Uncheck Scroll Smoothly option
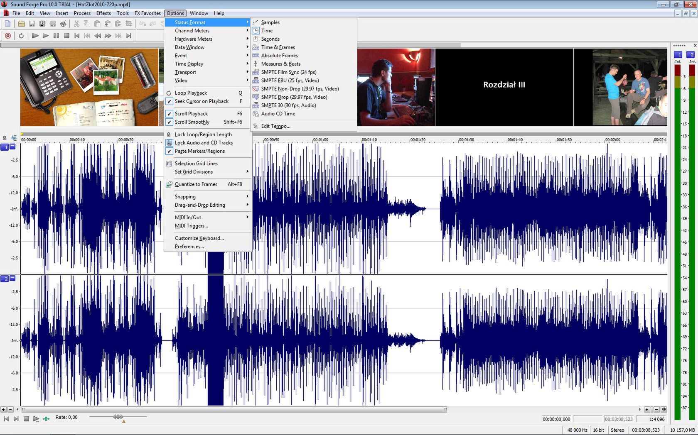Screen dimensions: 698x435 [208, 122]
